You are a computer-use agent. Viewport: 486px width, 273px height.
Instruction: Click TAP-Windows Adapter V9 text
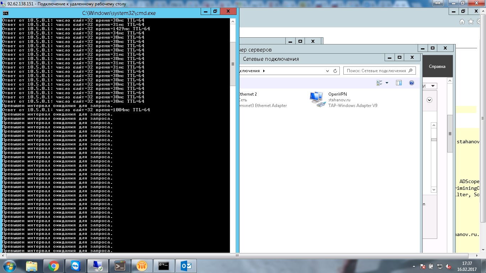click(353, 106)
